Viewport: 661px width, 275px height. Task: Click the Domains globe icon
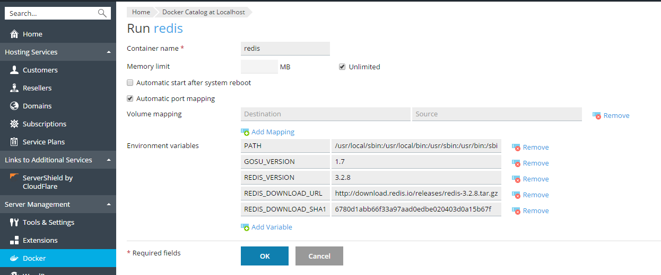14,106
